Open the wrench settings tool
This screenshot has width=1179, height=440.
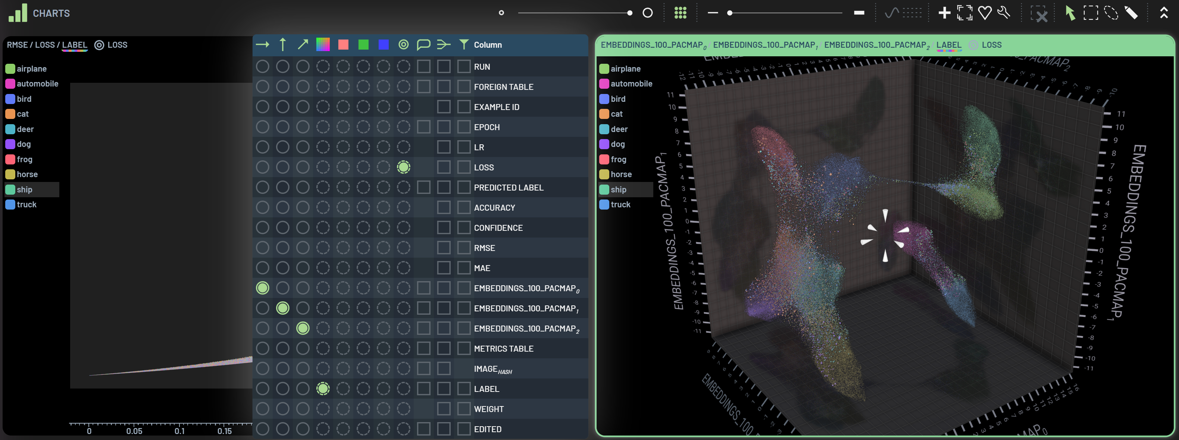(x=1004, y=13)
